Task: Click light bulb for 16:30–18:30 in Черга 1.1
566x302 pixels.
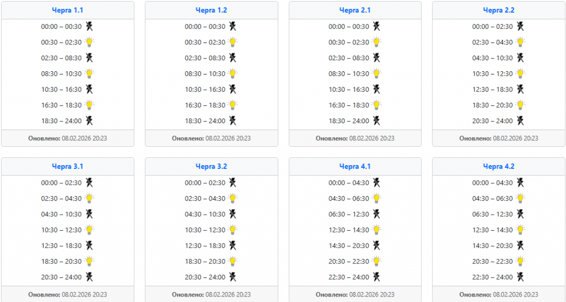Action: [89, 105]
